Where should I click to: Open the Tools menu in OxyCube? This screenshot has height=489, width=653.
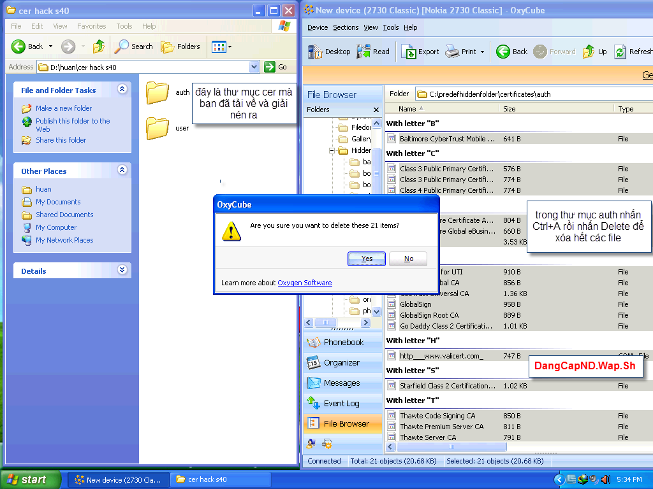[x=391, y=27]
